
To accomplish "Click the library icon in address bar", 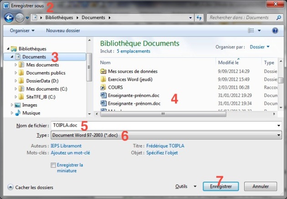I will click(35, 18).
